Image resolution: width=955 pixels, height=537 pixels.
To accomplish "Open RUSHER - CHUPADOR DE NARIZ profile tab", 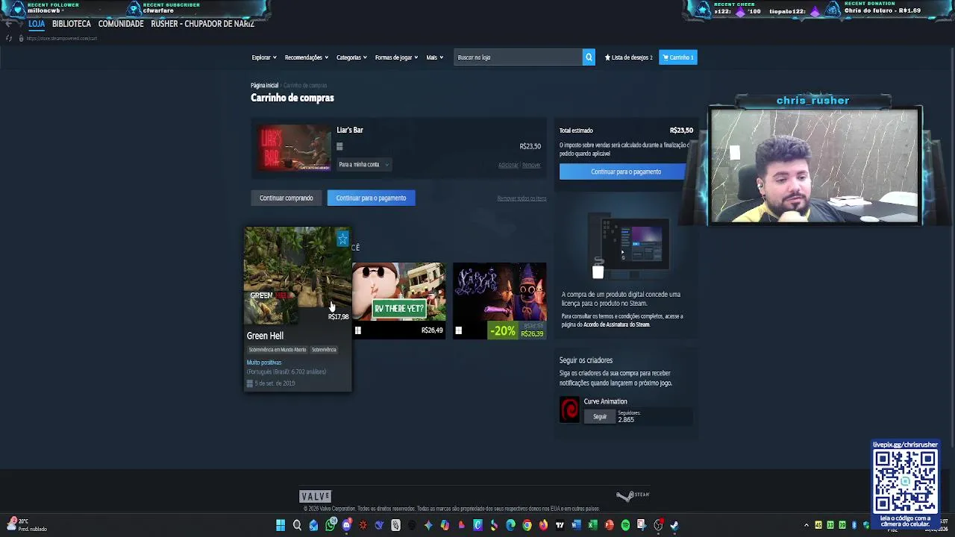I will point(203,24).
